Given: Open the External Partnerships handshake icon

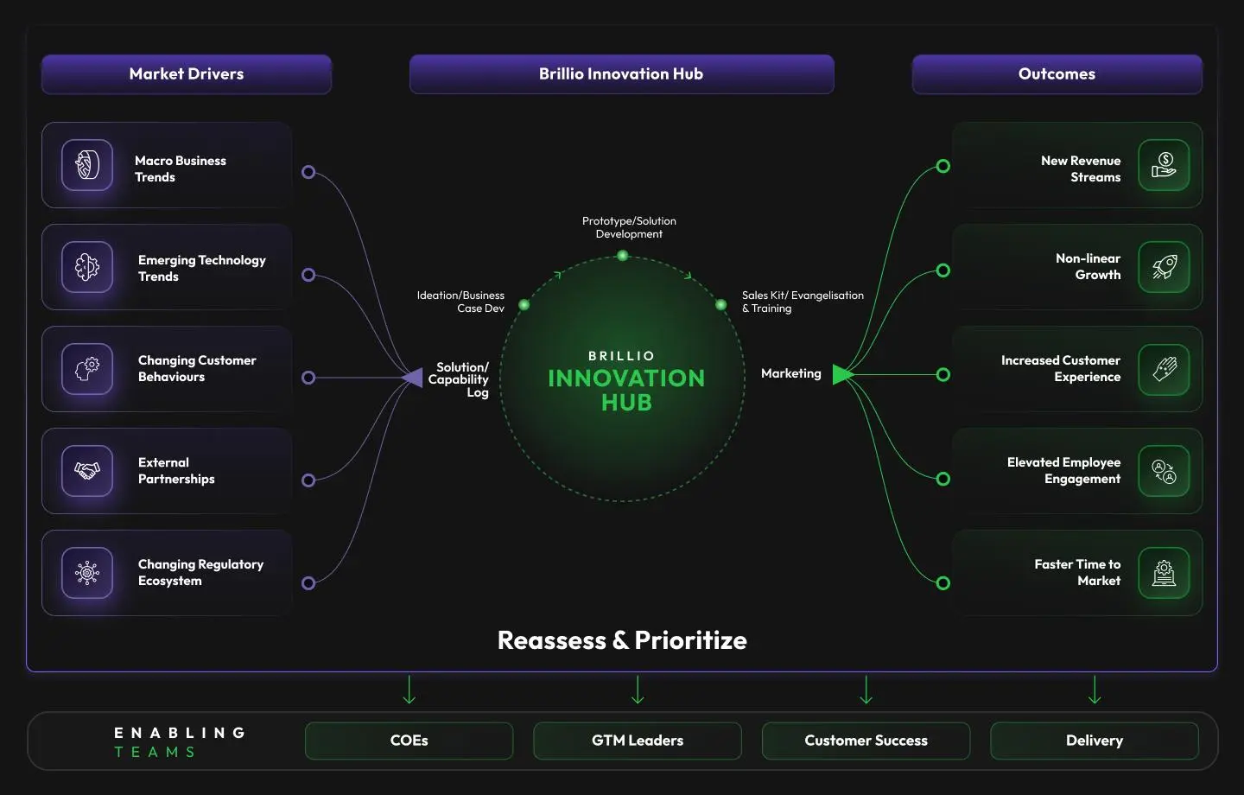Looking at the screenshot, I should pos(87,471).
